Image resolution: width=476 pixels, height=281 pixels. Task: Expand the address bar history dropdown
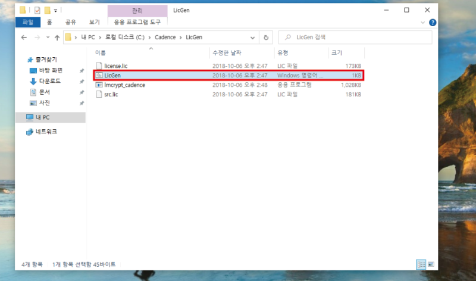(x=252, y=38)
